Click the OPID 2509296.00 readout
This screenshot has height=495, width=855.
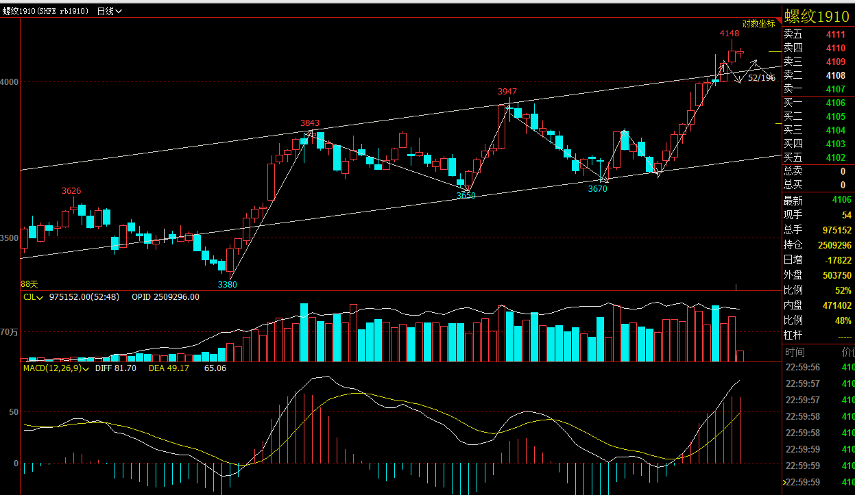[x=165, y=297]
